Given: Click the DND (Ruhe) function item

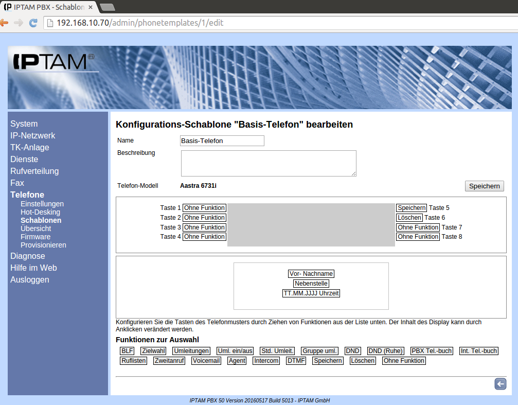Looking at the screenshot, I should (386, 351).
